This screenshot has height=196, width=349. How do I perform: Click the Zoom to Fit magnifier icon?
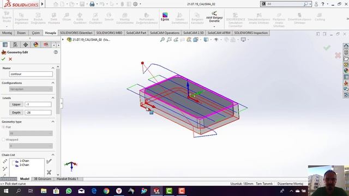pyautogui.click(x=163, y=40)
